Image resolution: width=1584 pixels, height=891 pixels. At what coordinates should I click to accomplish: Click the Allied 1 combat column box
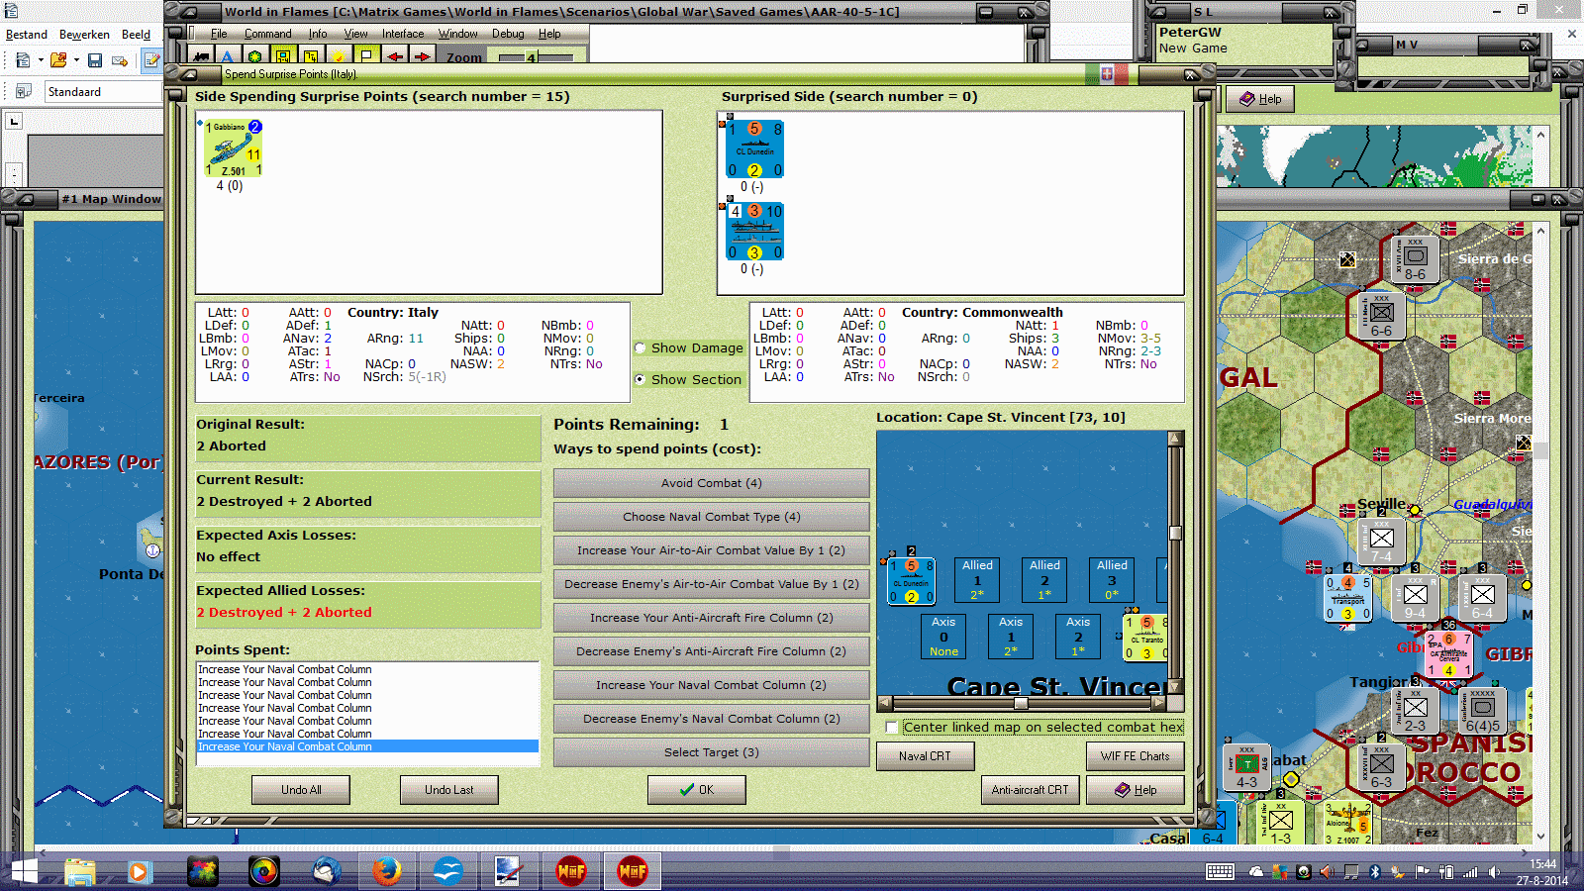[977, 580]
